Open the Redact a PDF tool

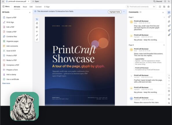[10, 60]
